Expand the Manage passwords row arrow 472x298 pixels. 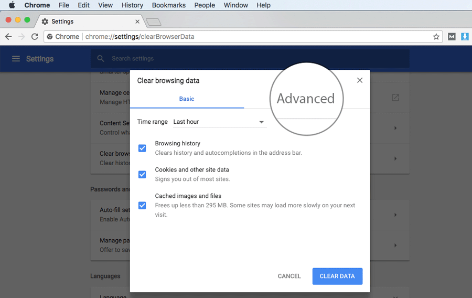coord(395,246)
